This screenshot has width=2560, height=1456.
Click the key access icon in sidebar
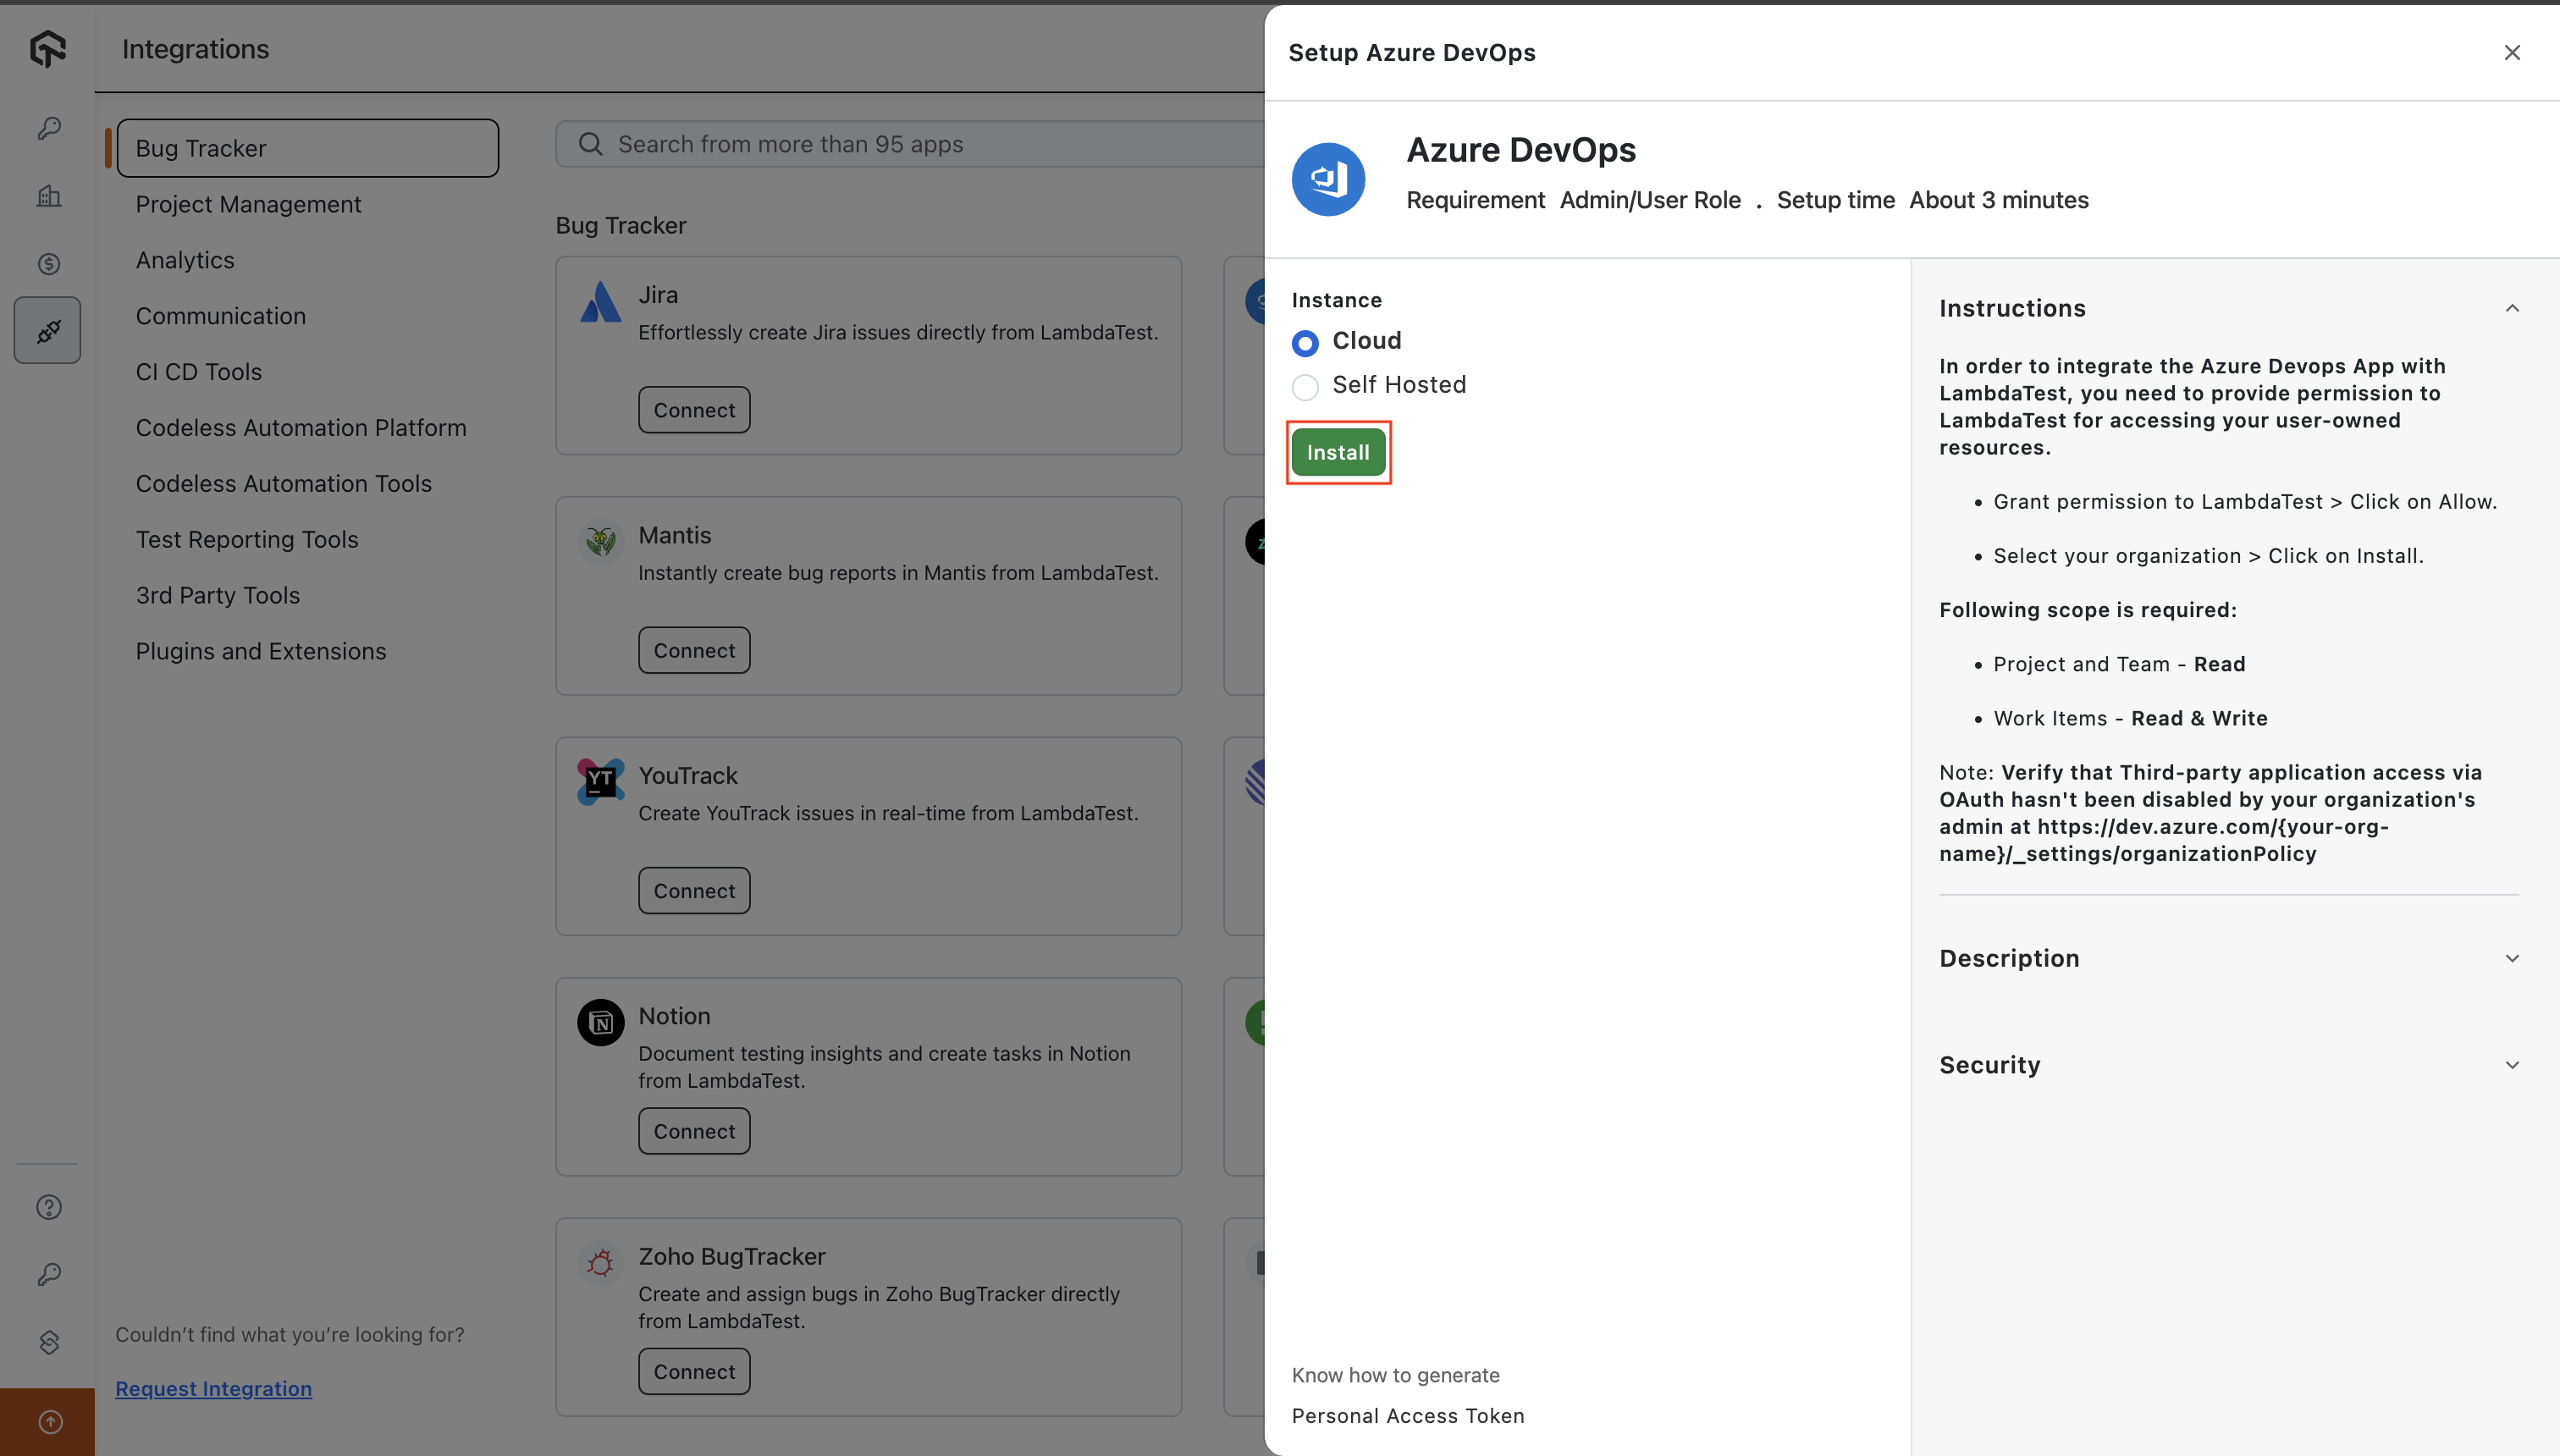[47, 128]
